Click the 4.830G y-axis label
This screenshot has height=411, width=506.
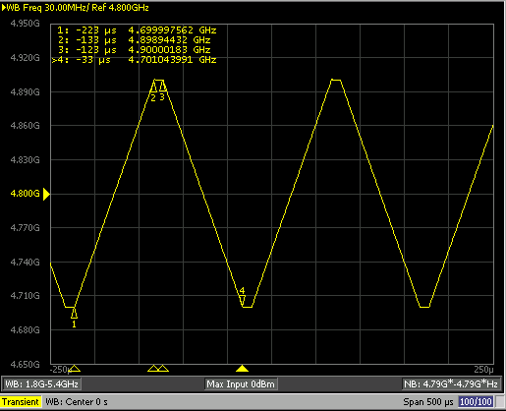pos(25,160)
